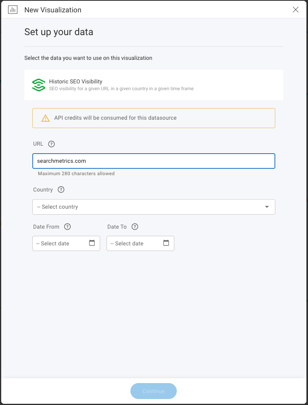This screenshot has width=308, height=405.
Task: Open the Date From select date field
Action: tap(66, 243)
